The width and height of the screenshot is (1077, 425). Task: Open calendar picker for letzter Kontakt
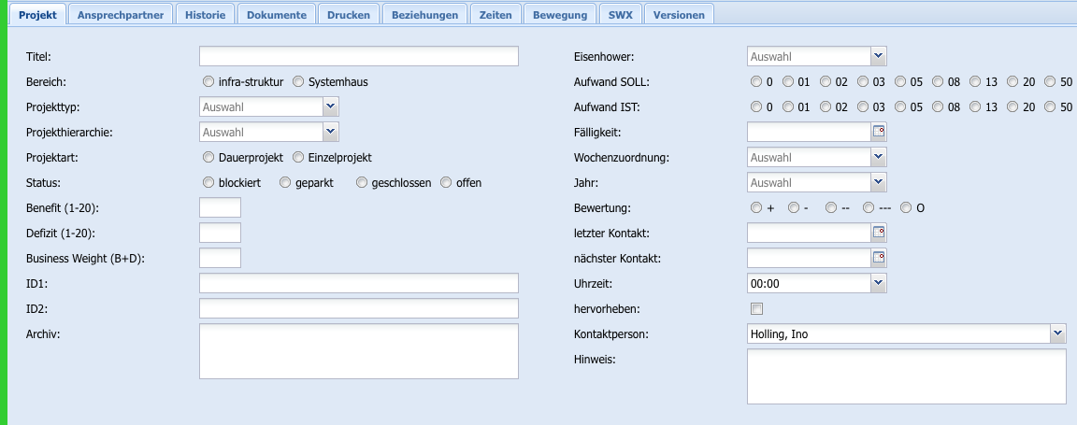[x=878, y=233]
